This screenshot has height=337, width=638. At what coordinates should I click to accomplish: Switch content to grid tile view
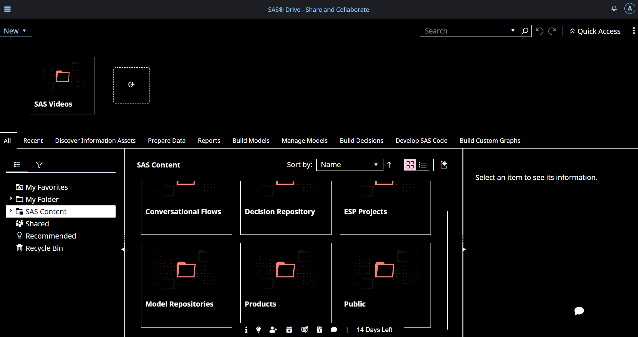coord(410,165)
